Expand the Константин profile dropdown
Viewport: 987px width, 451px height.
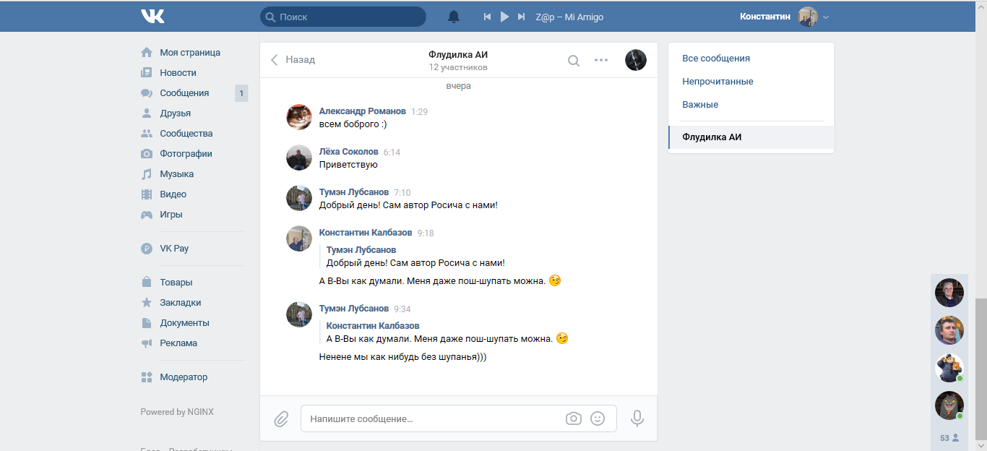click(826, 17)
